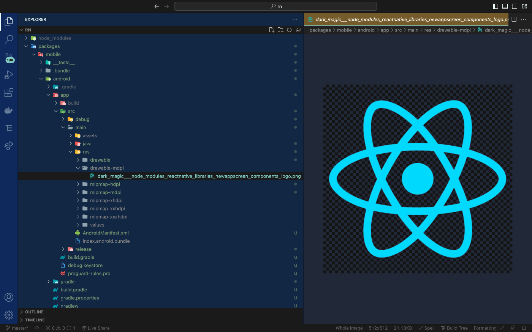Toggle primary side bar visibility
Image resolution: width=532 pixels, height=332 pixels.
496,6
